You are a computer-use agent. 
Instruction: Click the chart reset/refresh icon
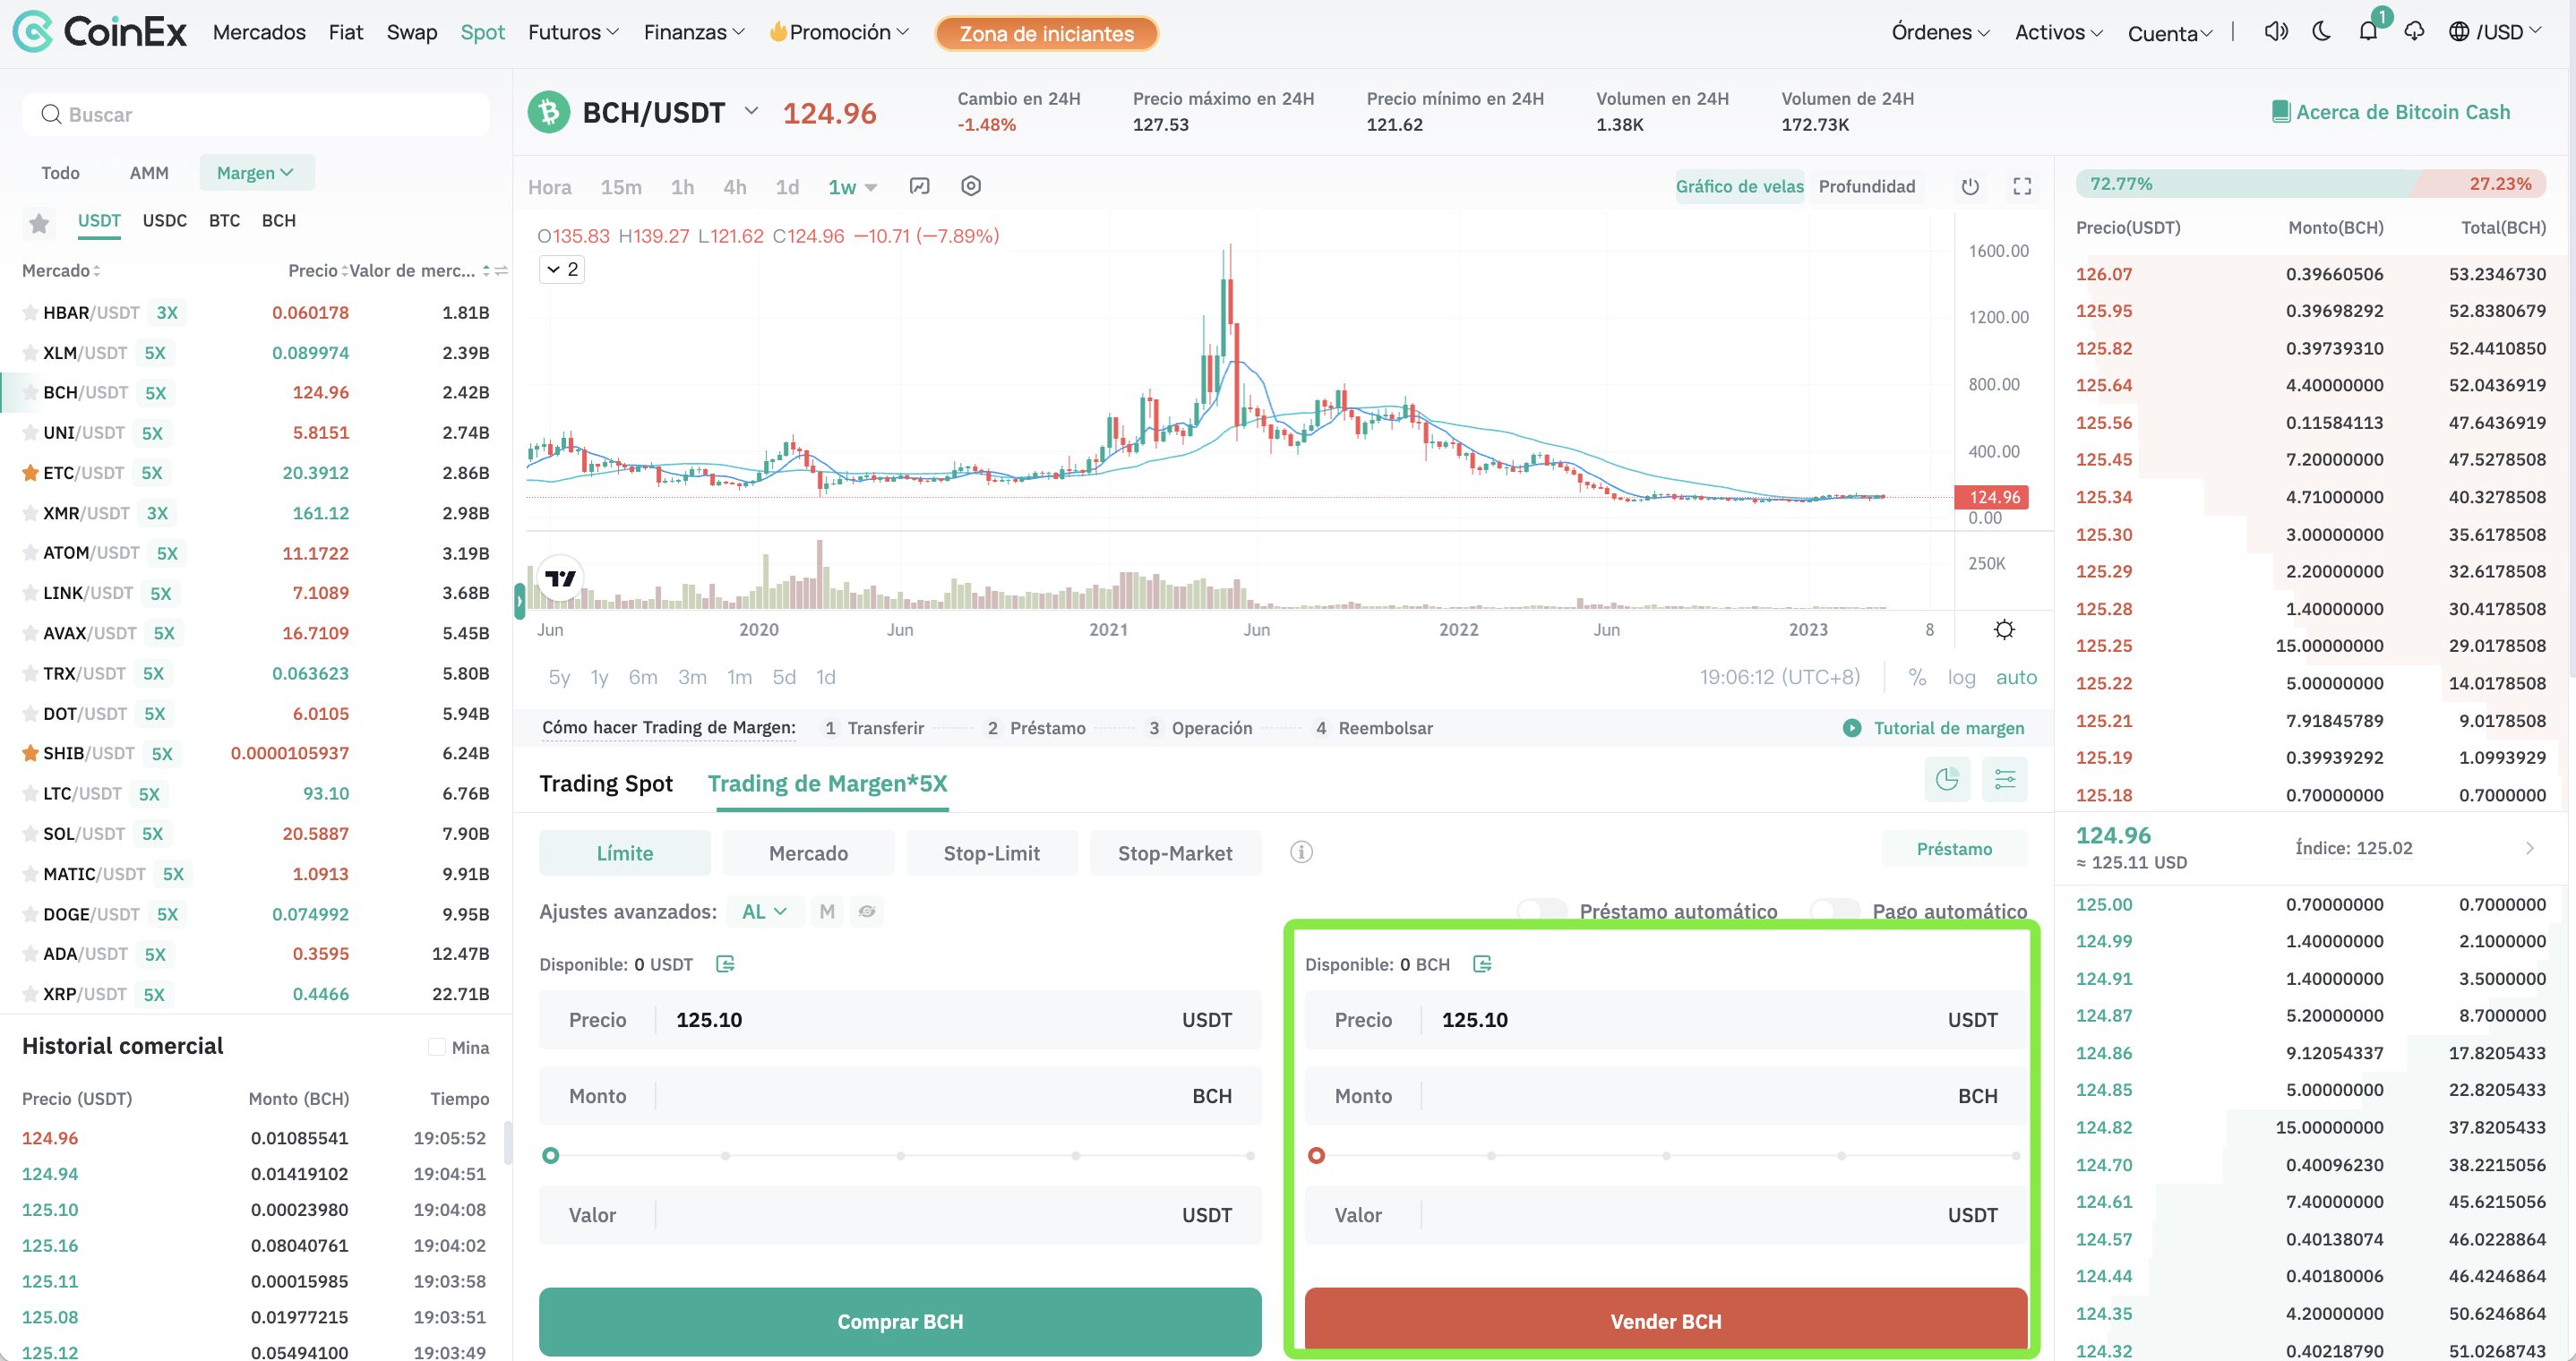(1970, 186)
